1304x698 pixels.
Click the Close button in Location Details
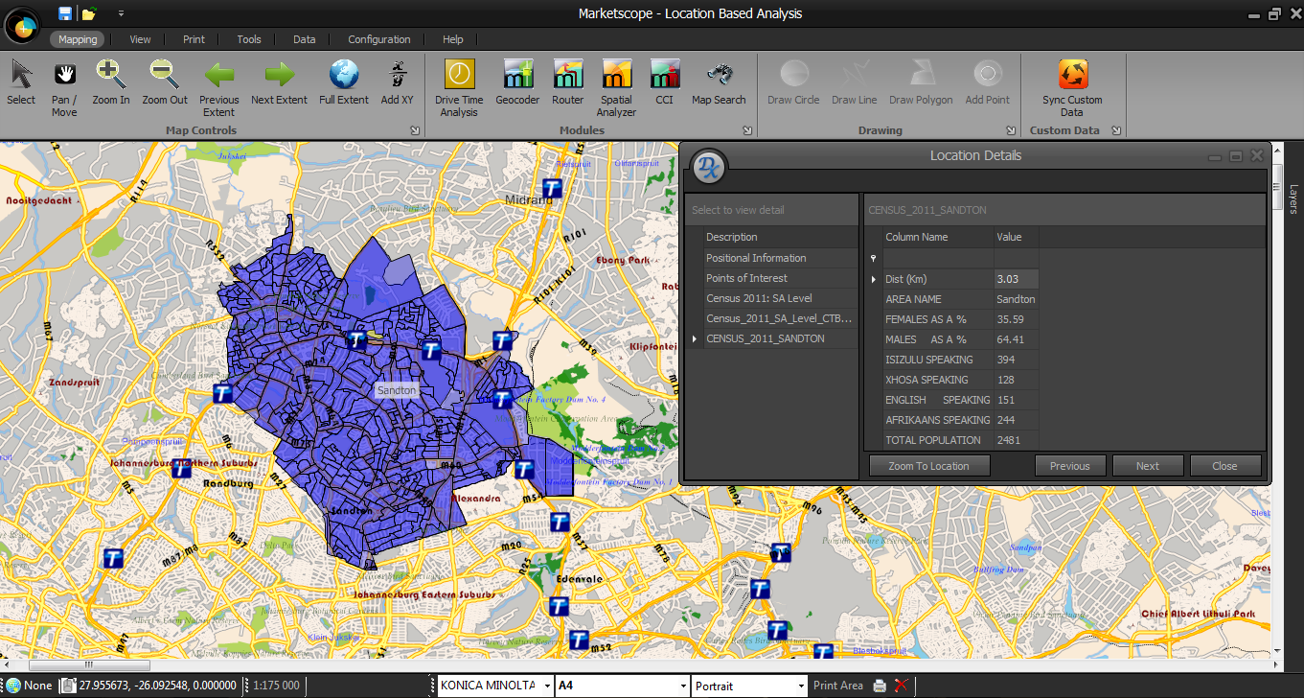[1225, 466]
